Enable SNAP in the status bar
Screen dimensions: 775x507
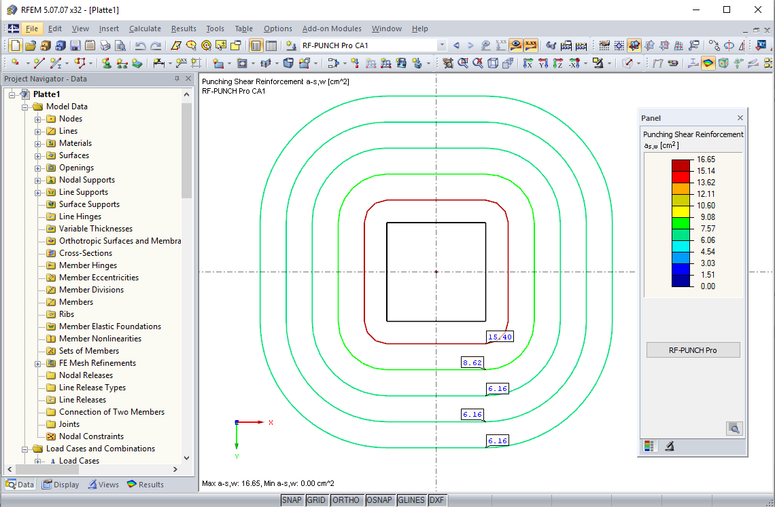point(292,500)
